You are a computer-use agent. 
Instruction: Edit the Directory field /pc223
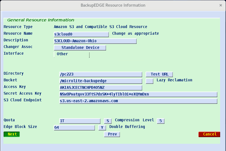pos(101,74)
